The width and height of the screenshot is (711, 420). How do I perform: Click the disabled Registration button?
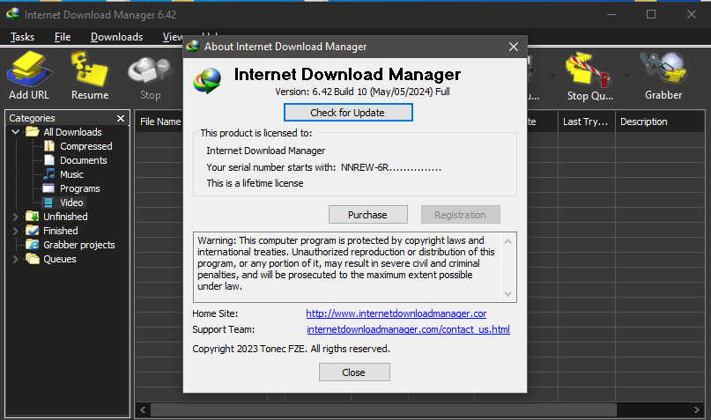pyautogui.click(x=460, y=214)
